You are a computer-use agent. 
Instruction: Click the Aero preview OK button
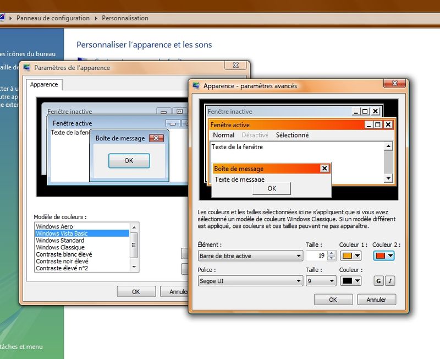point(129,161)
